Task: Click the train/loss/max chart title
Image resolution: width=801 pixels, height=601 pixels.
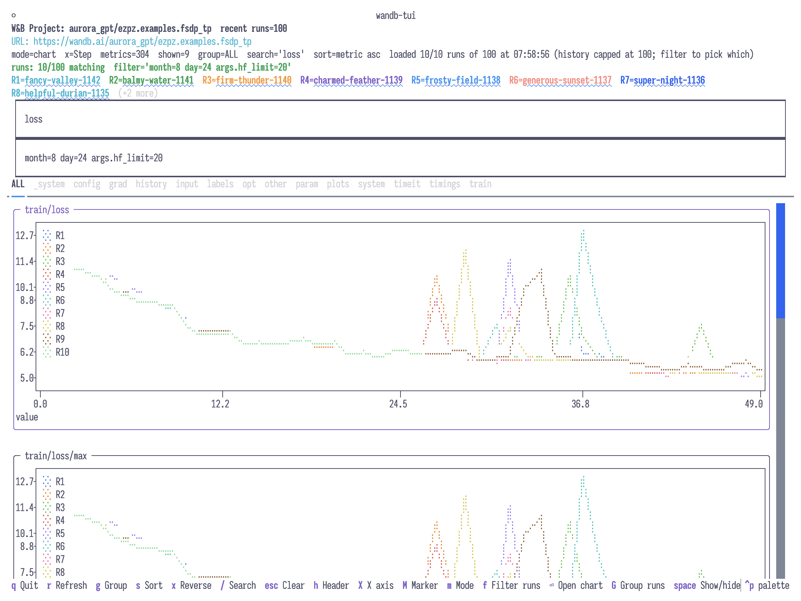Action: 56,456
